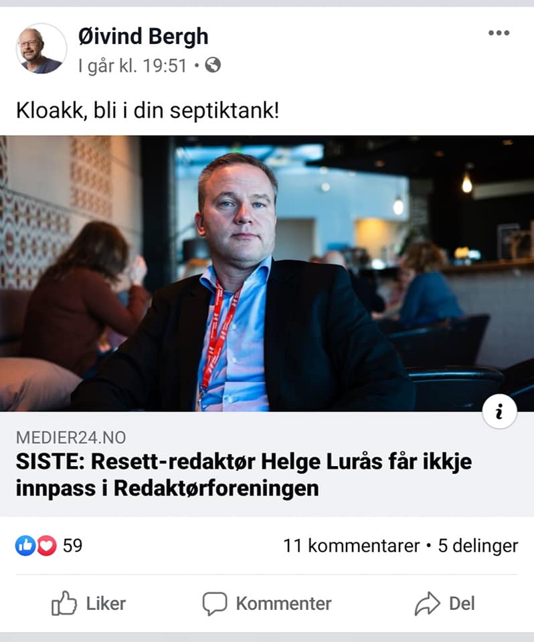Click the info 'i' icon on the article image
Screen dimensions: 534x642
(499, 411)
